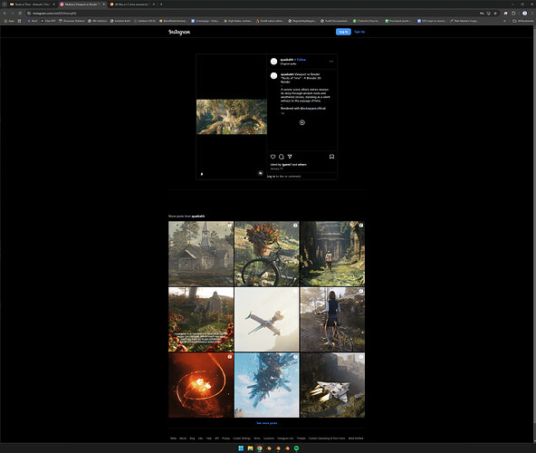Click the Instagram logo in the header
The height and width of the screenshot is (453, 536).
click(x=179, y=32)
